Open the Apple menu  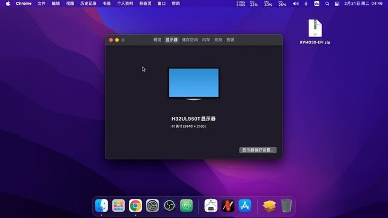tap(8, 4)
